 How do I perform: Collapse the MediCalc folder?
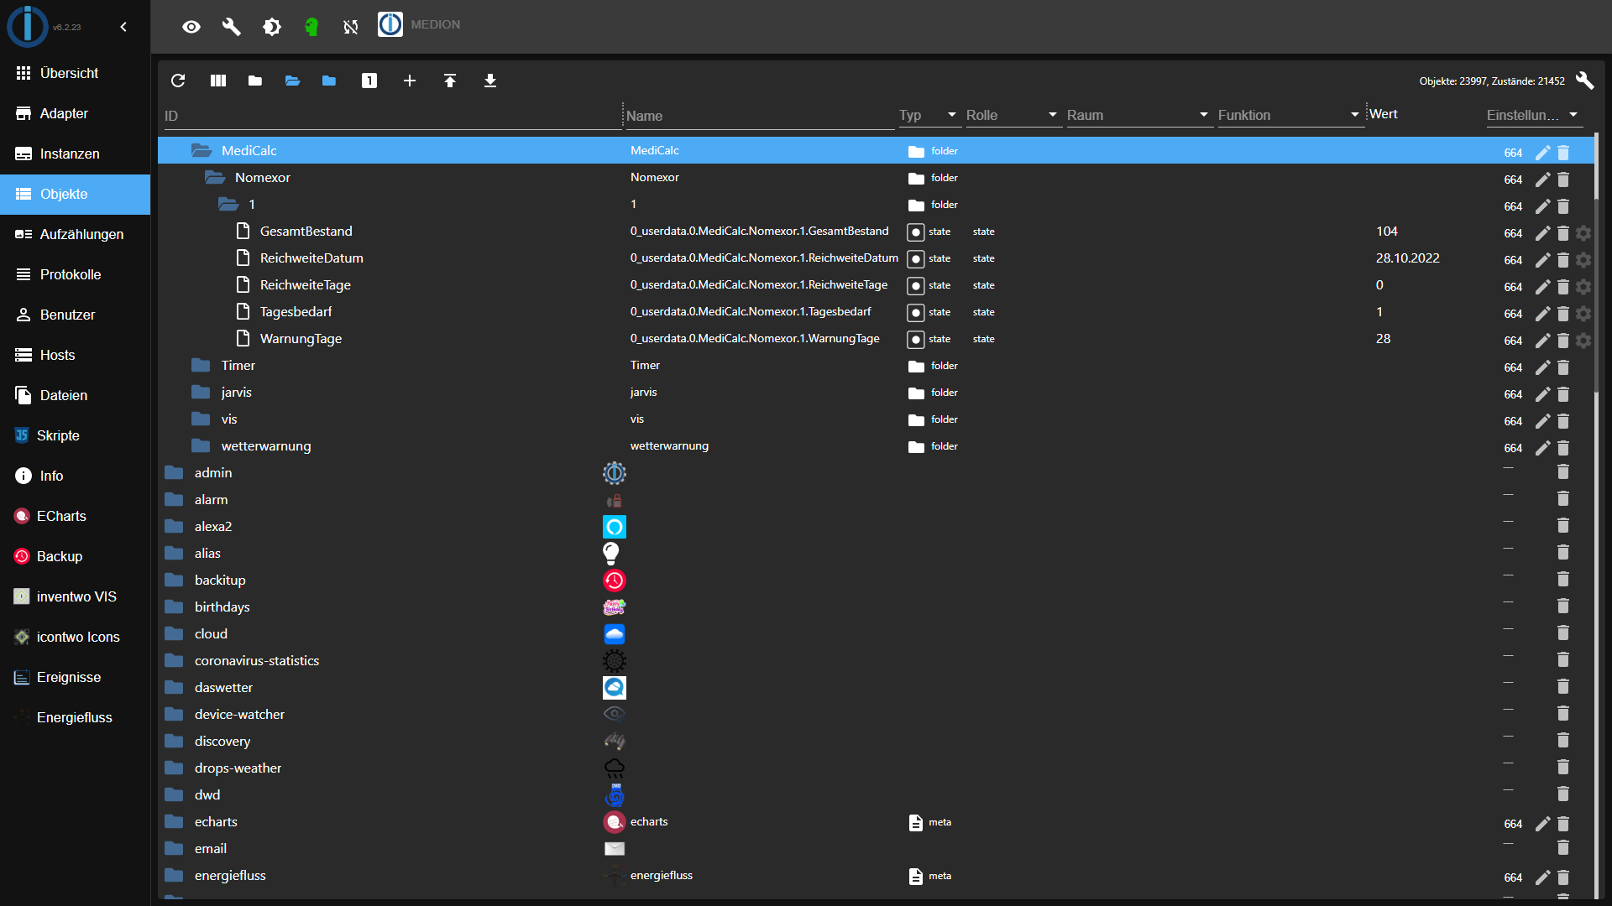coord(201,151)
